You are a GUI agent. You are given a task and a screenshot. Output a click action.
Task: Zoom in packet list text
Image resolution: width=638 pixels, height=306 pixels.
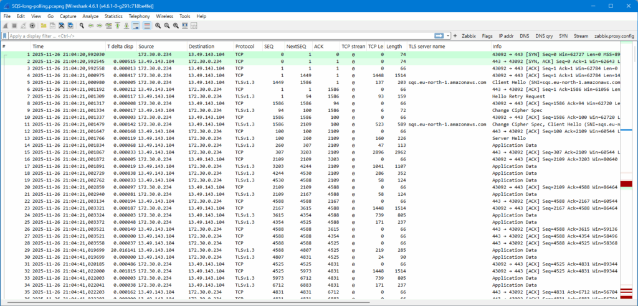pyautogui.click(x=158, y=25)
